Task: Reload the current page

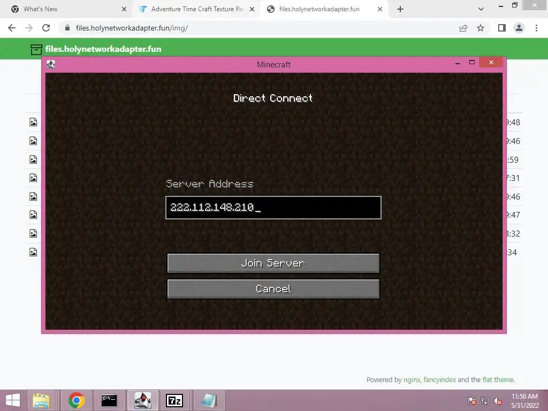Action: coord(46,28)
